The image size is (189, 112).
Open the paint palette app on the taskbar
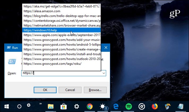tap(168, 107)
